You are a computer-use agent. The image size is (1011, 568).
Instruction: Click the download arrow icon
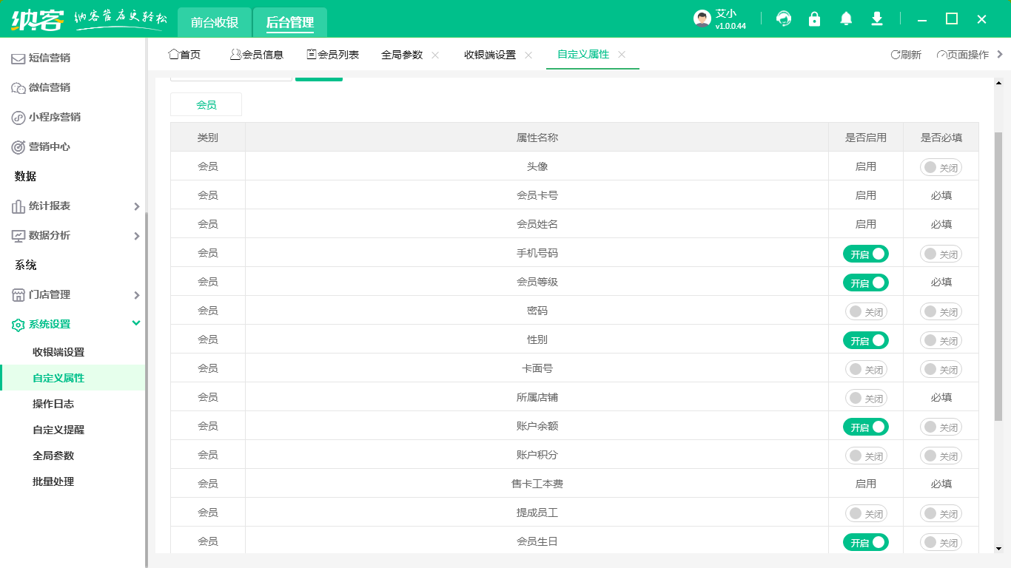[877, 19]
